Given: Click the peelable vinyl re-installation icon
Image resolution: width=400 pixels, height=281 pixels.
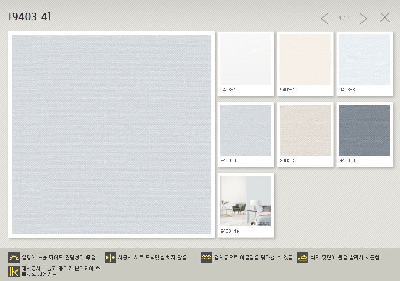Looking at the screenshot, I should [14, 271].
